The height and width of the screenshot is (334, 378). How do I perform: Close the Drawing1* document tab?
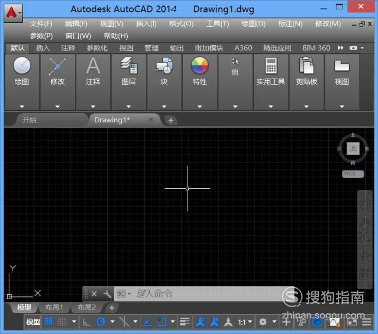tap(151, 120)
